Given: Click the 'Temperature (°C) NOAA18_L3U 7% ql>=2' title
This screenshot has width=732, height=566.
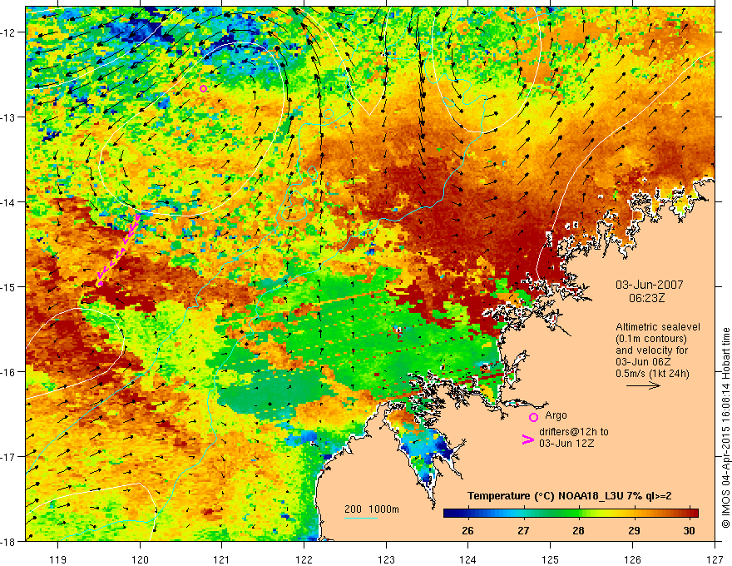Looking at the screenshot, I should click(x=570, y=496).
